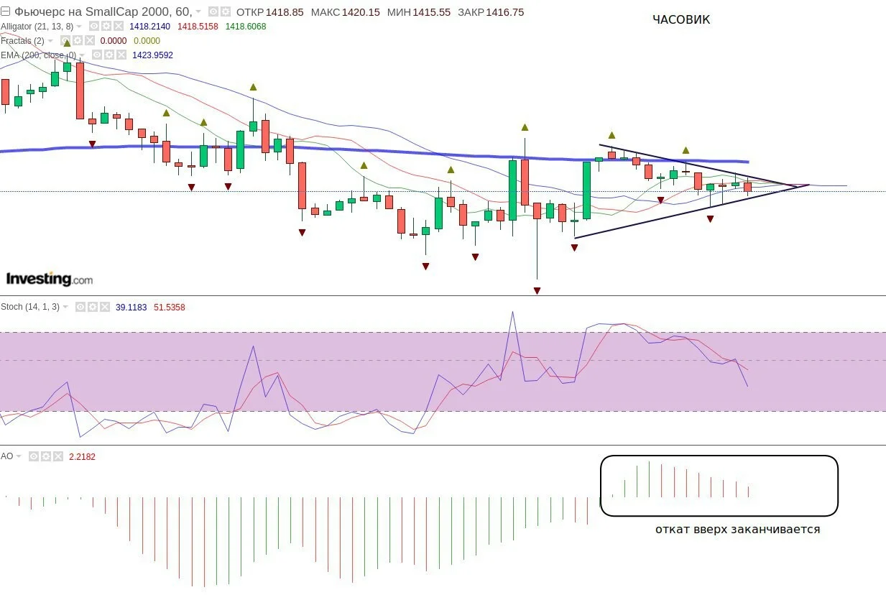Remove the EMA indicator

121,55
